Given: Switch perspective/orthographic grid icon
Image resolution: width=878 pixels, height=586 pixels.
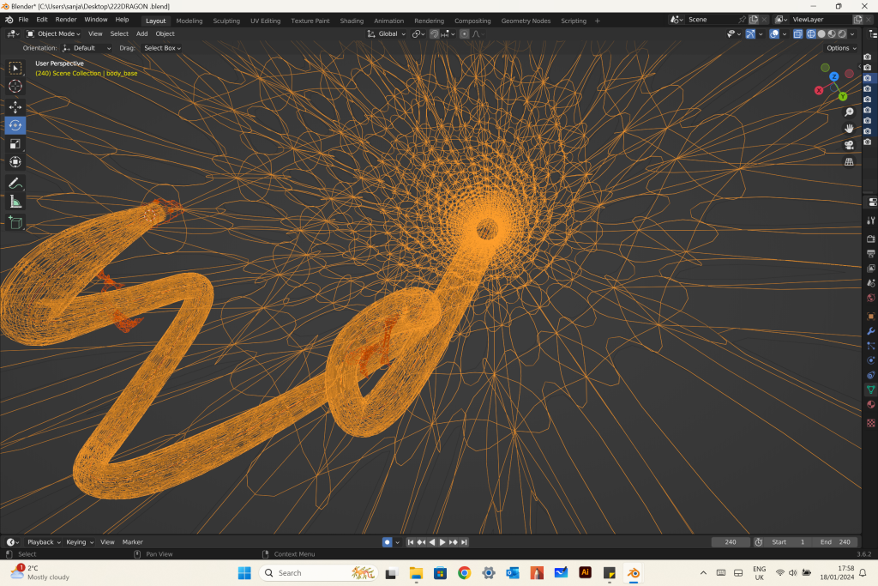Looking at the screenshot, I should [849, 161].
